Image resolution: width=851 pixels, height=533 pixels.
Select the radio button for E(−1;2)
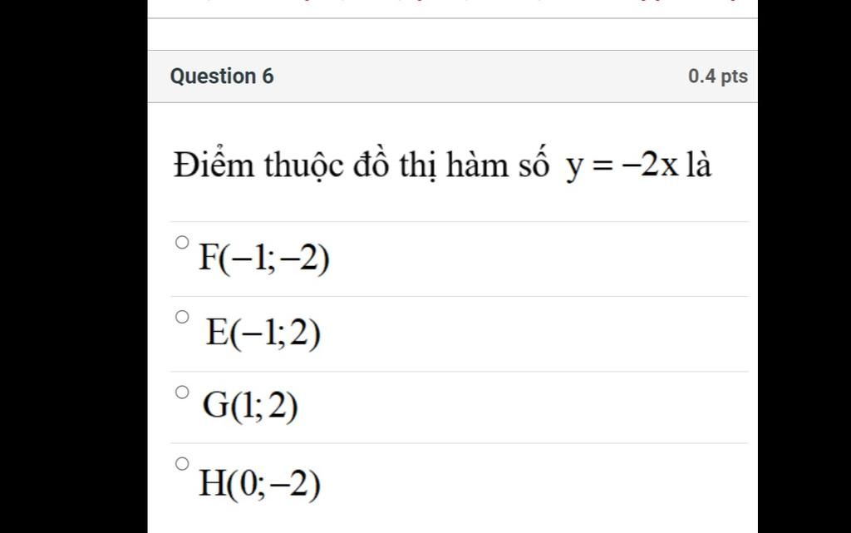click(182, 317)
